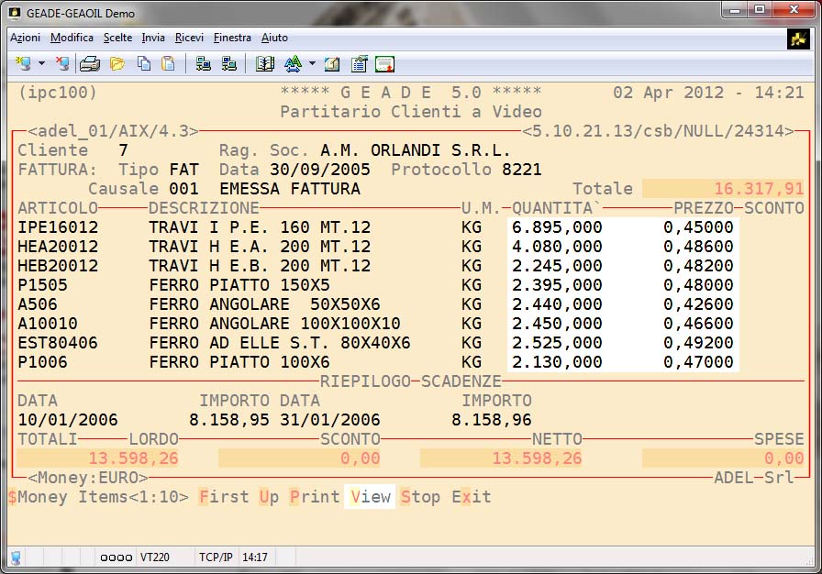Click the yellow open folder icon
This screenshot has width=822, height=574.
[117, 64]
